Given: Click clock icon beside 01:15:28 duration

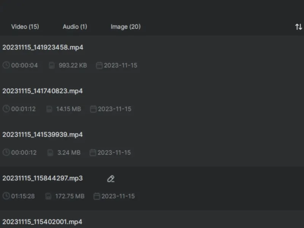Looking at the screenshot, I should pyautogui.click(x=6, y=196).
